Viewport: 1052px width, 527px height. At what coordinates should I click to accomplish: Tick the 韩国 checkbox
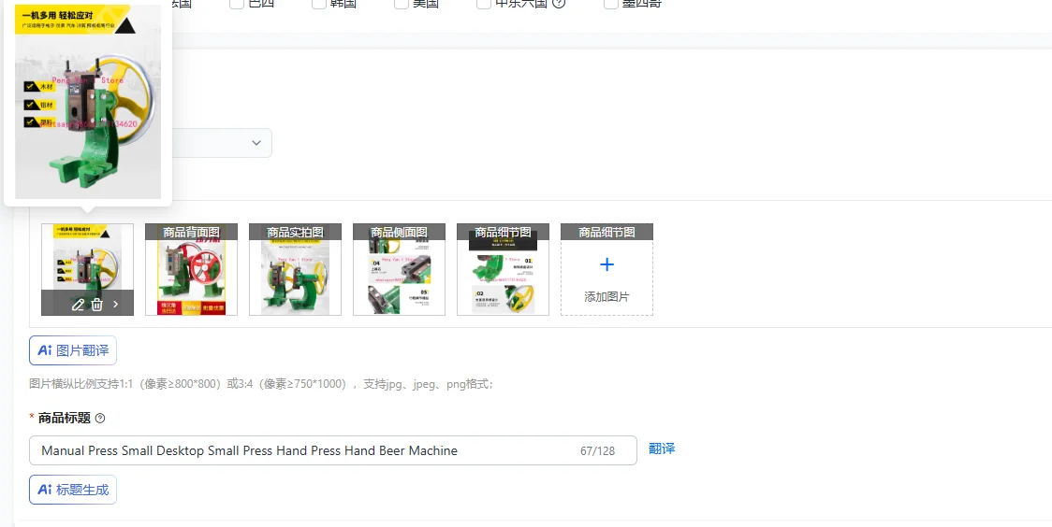tap(319, 4)
